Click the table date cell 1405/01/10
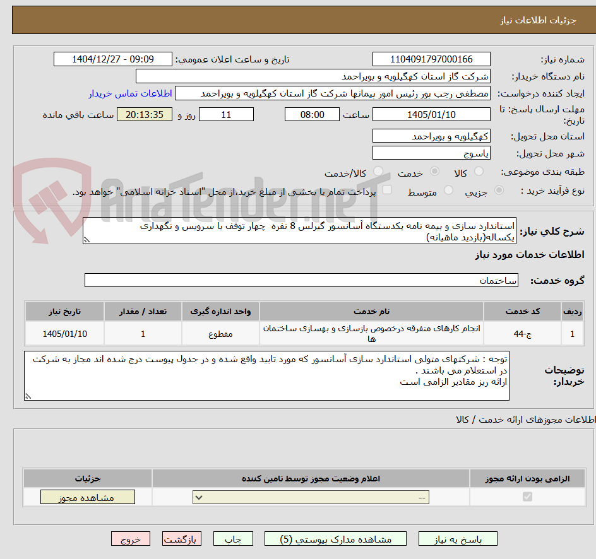 [x=64, y=333]
